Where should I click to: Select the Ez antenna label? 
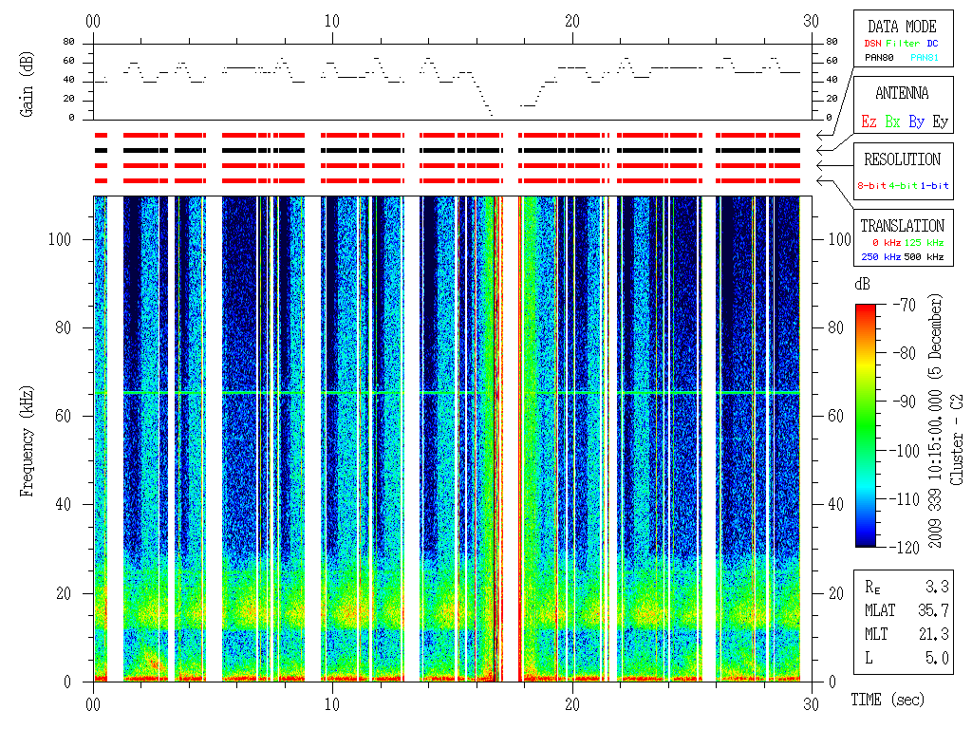coord(869,121)
